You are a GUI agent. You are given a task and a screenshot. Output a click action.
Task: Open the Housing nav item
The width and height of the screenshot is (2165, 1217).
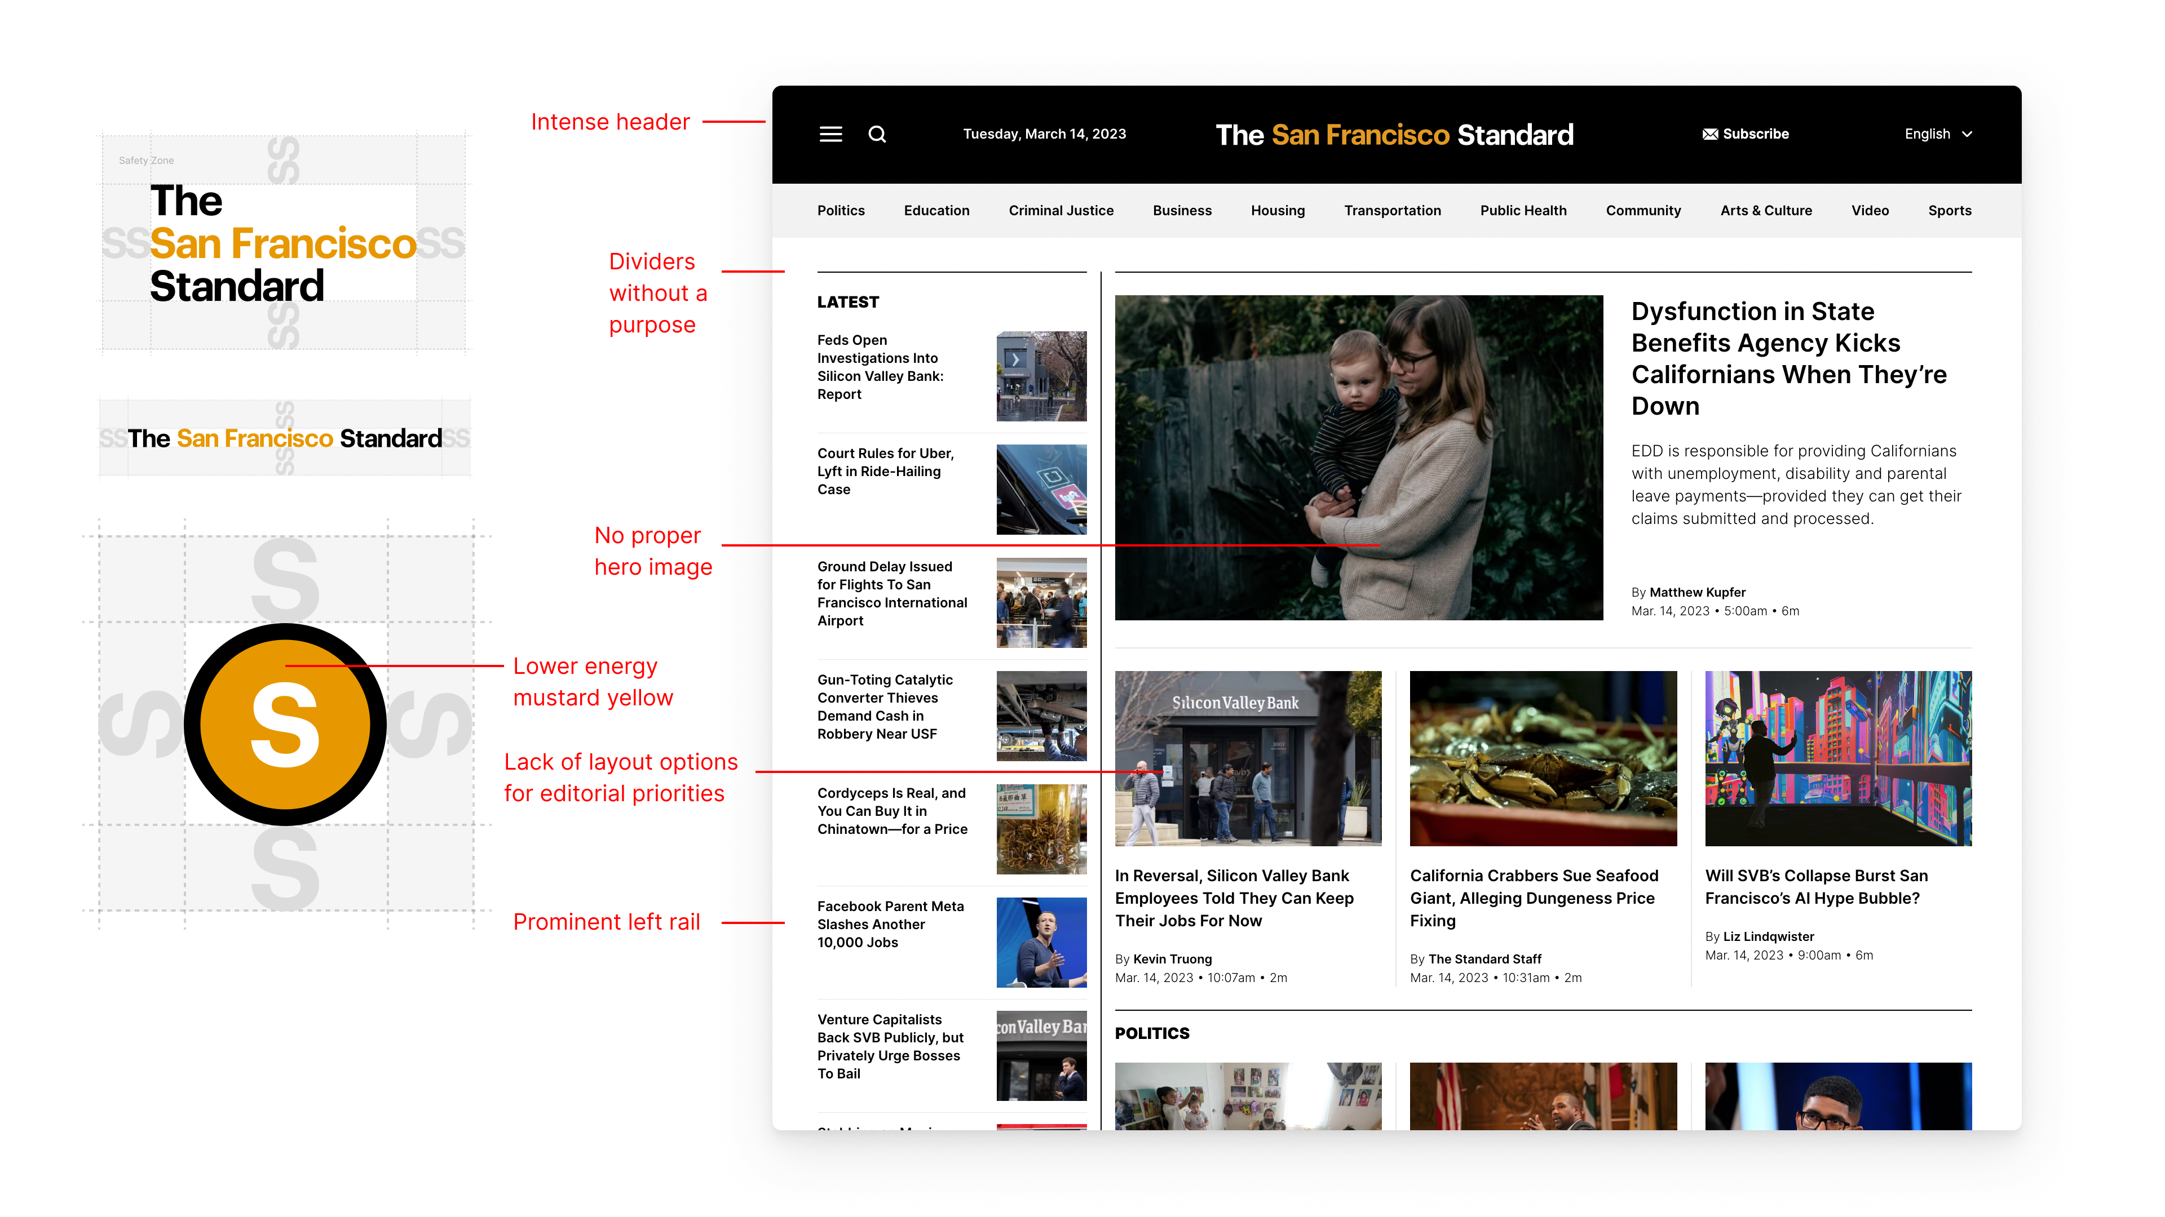pos(1278,211)
